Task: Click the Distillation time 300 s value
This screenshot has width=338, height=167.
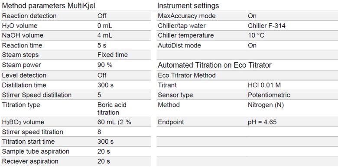Action: point(105,85)
